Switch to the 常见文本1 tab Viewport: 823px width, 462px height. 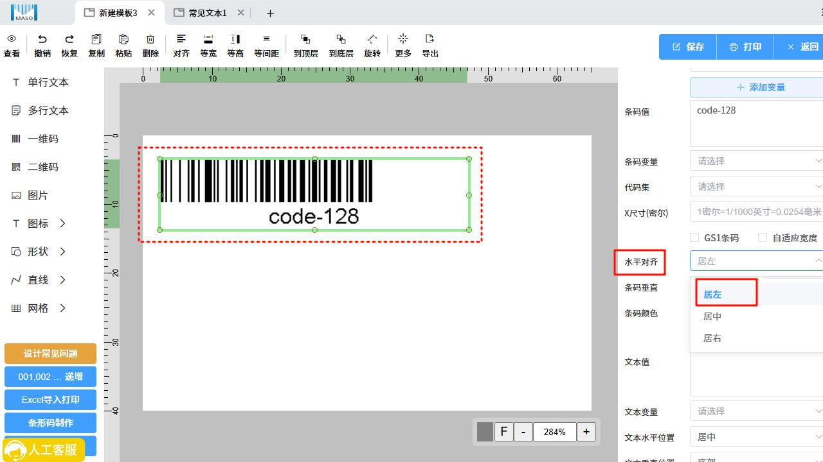(x=207, y=13)
